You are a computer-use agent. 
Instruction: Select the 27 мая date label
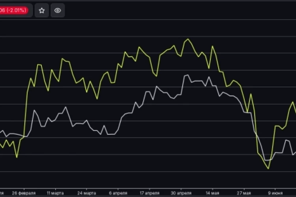[244, 193]
